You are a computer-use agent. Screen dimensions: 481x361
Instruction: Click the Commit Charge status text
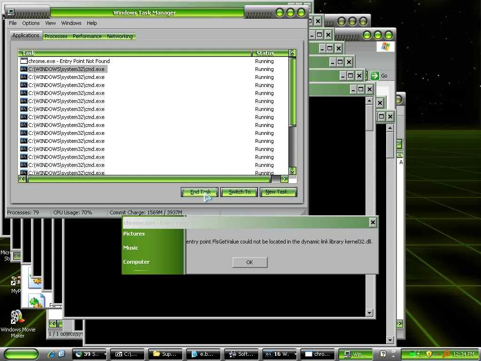coord(146,212)
